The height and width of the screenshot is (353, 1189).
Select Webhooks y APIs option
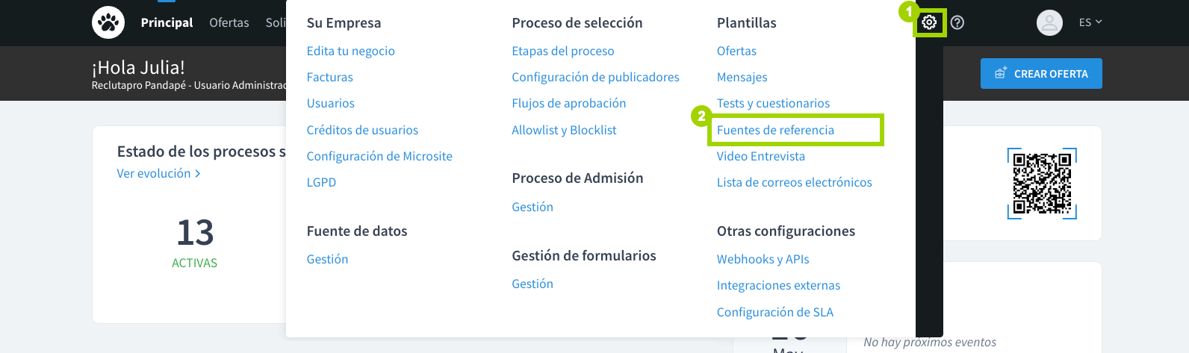pyautogui.click(x=763, y=259)
